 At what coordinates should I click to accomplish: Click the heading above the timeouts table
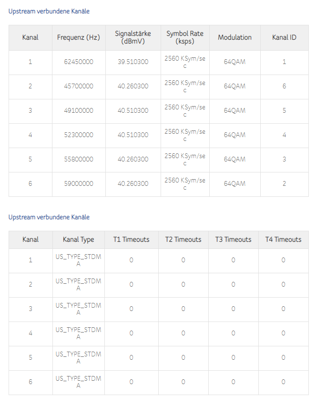coord(49,217)
